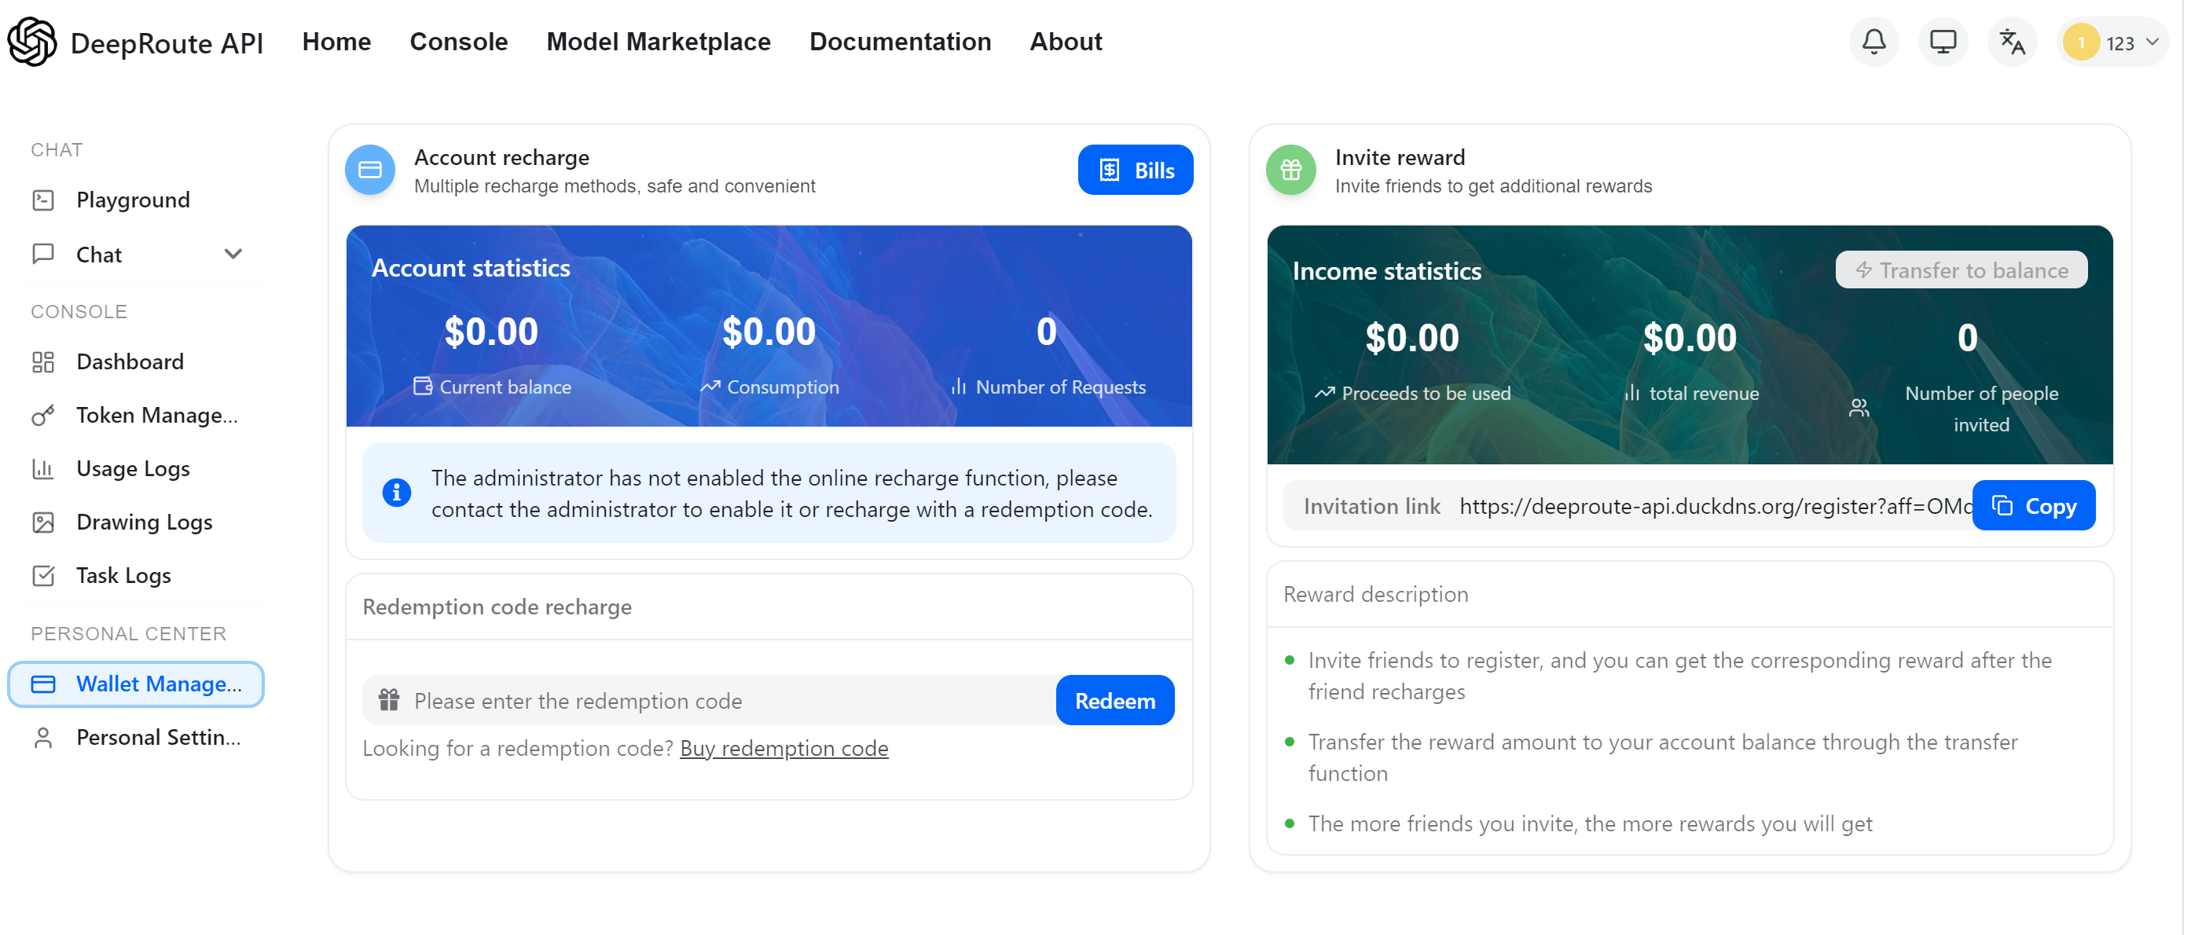The height and width of the screenshot is (935, 2202).
Task: Open the language translation icon
Action: point(2013,42)
